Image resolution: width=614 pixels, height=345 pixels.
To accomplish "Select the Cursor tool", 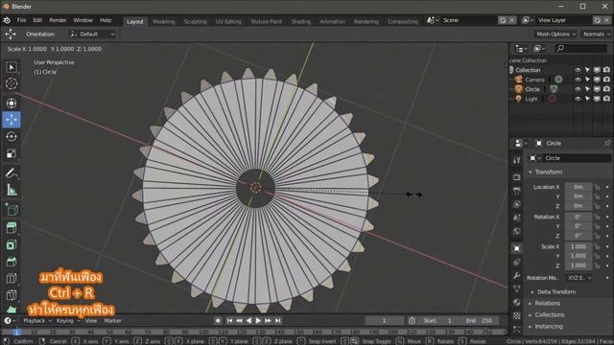I will tap(12, 83).
